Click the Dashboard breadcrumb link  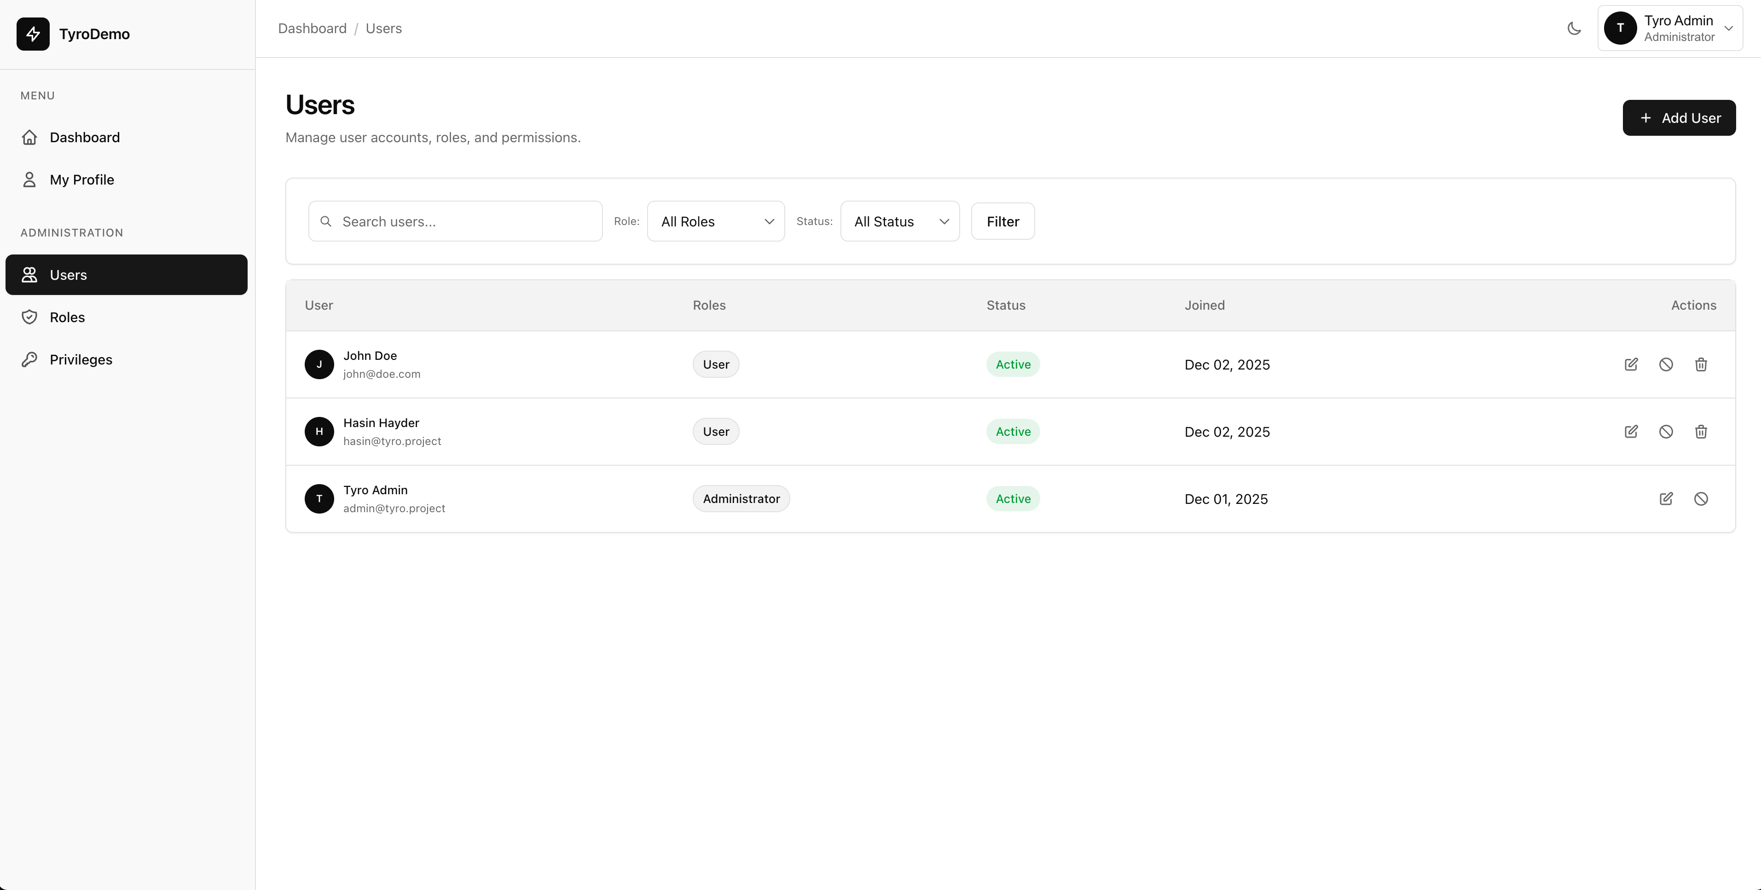pos(313,29)
